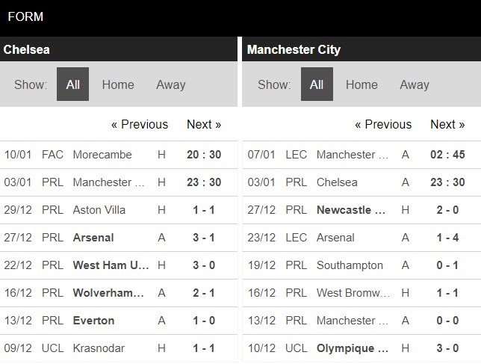The image size is (481, 364).
Task: Load Manchester City's Next matches page
Action: click(x=447, y=124)
